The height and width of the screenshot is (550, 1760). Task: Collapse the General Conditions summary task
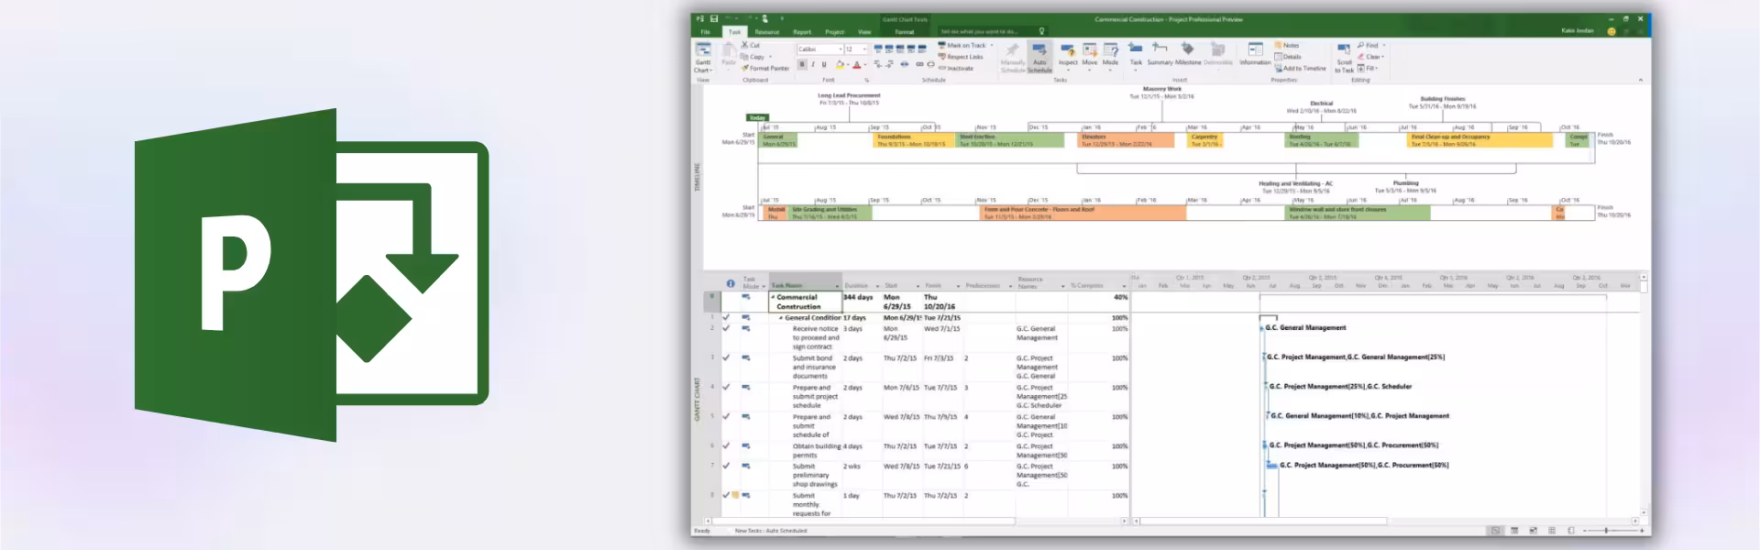click(780, 317)
